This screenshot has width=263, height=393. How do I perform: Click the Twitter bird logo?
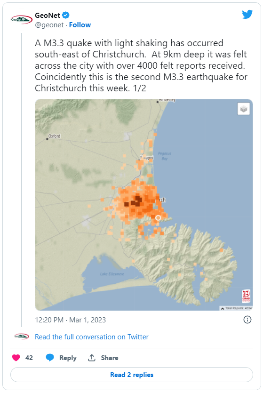247,15
